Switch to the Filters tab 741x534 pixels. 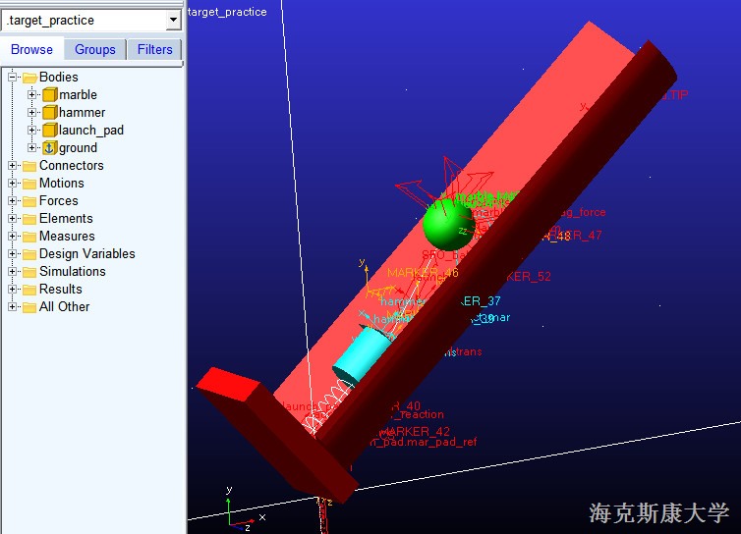pyautogui.click(x=154, y=49)
